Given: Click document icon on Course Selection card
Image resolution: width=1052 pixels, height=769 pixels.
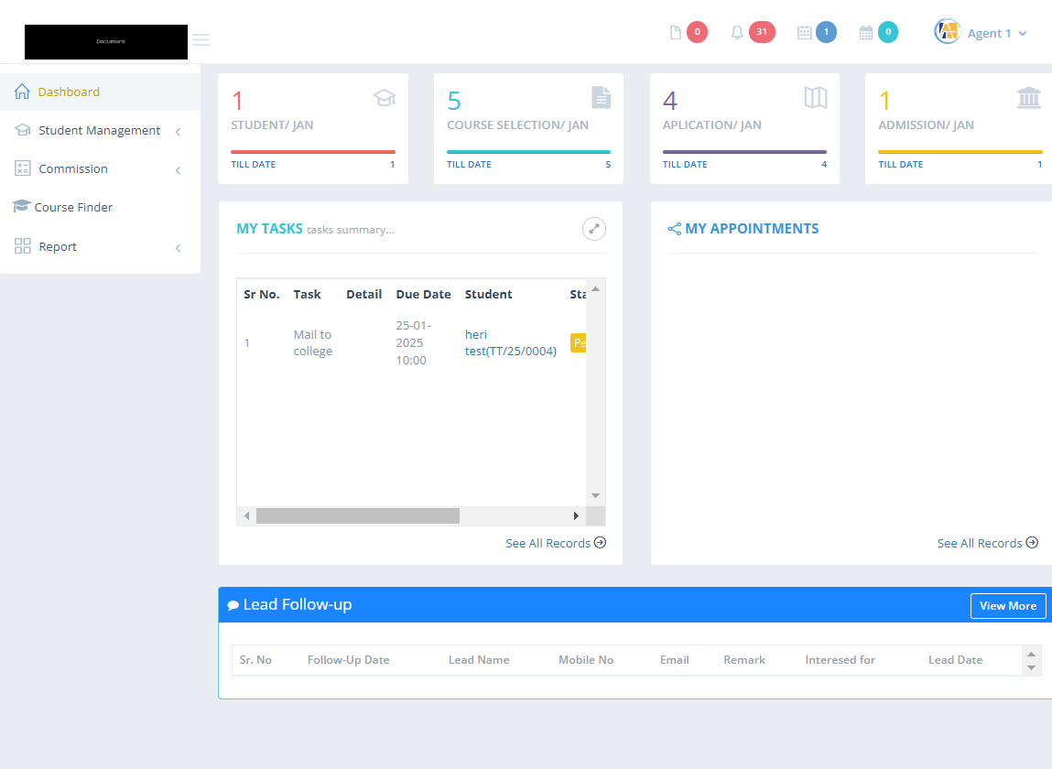Looking at the screenshot, I should pos(601,98).
